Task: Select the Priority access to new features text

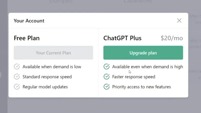Action: click(141, 87)
